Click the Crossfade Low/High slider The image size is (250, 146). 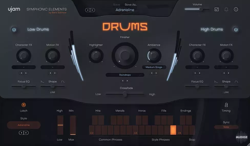[x=125, y=94]
